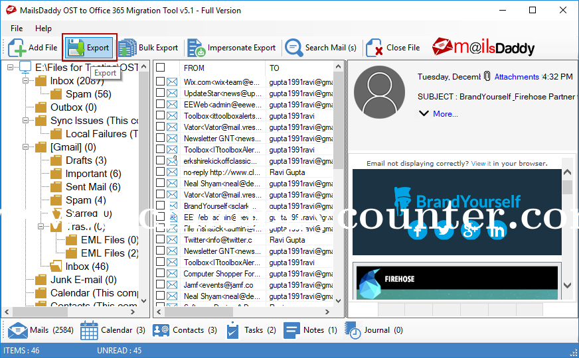This screenshot has height=358, width=579.
Task: Toggle the select-all checkbox in header
Action: (x=160, y=68)
